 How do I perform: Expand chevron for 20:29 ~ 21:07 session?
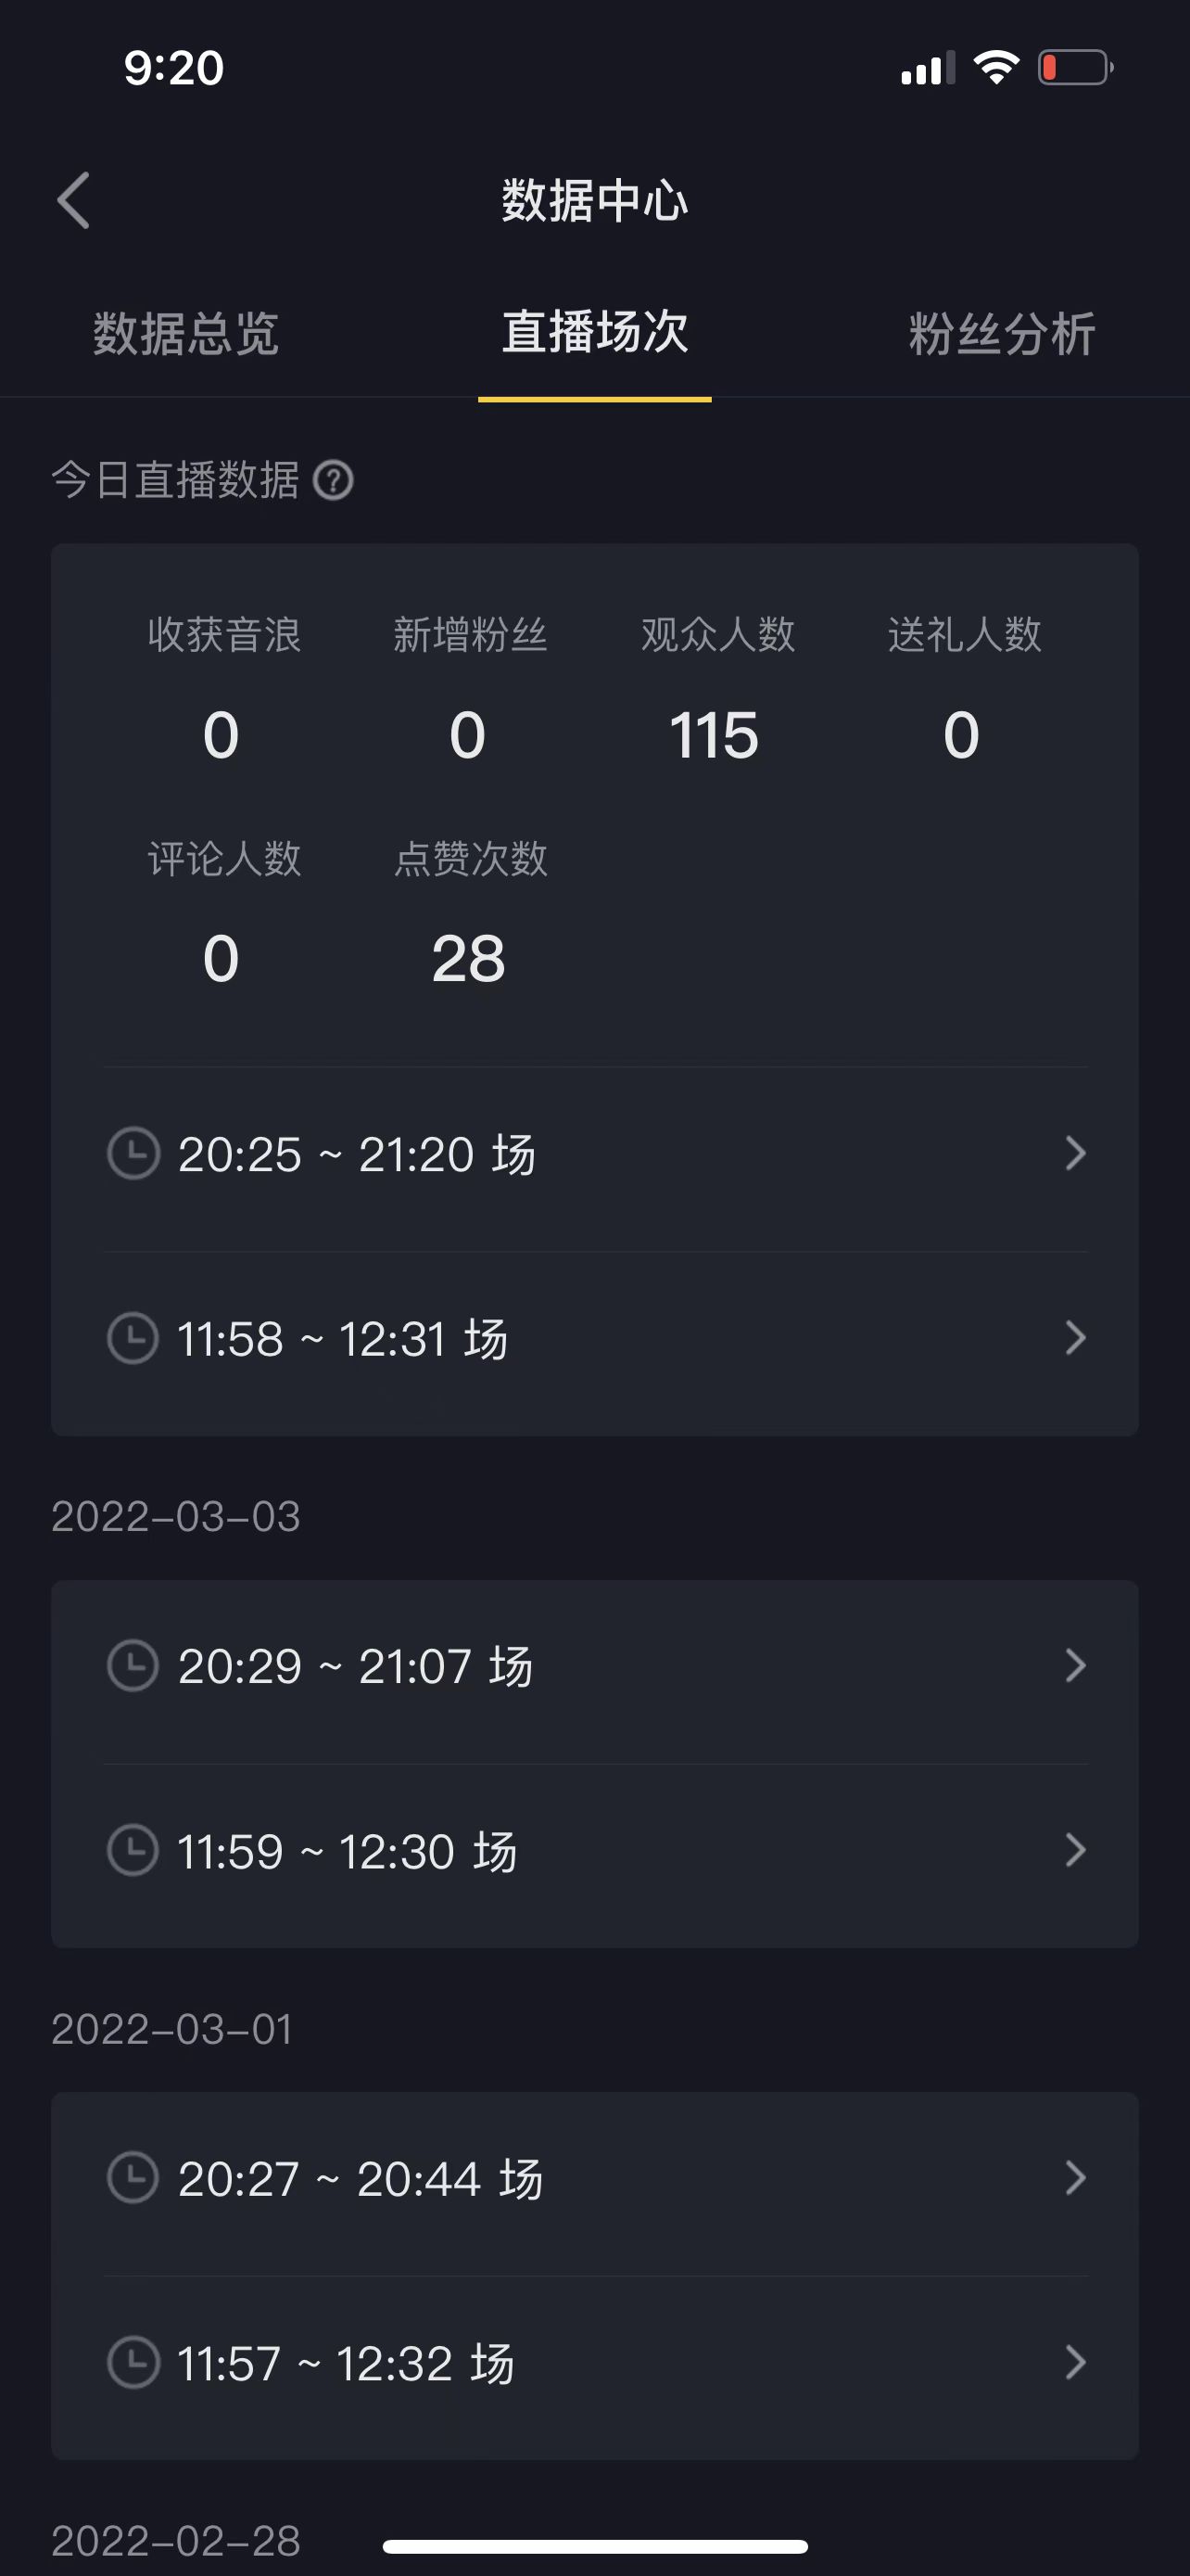click(1075, 1666)
